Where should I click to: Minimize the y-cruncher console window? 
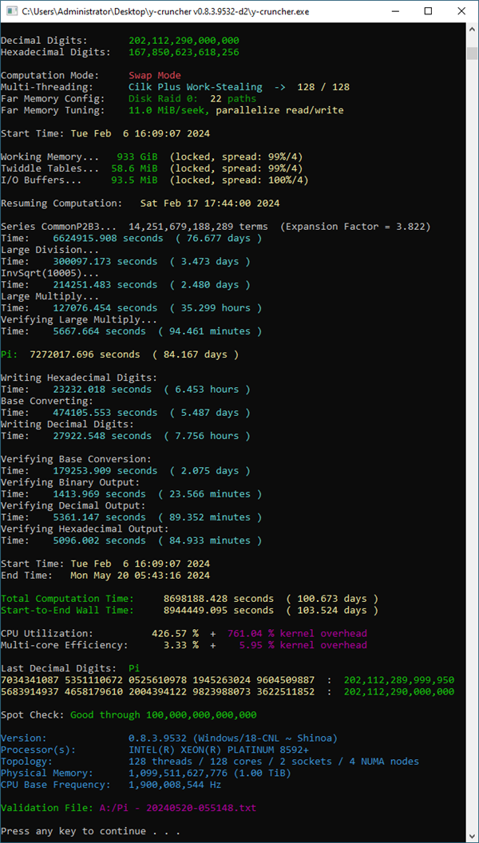tap(395, 11)
